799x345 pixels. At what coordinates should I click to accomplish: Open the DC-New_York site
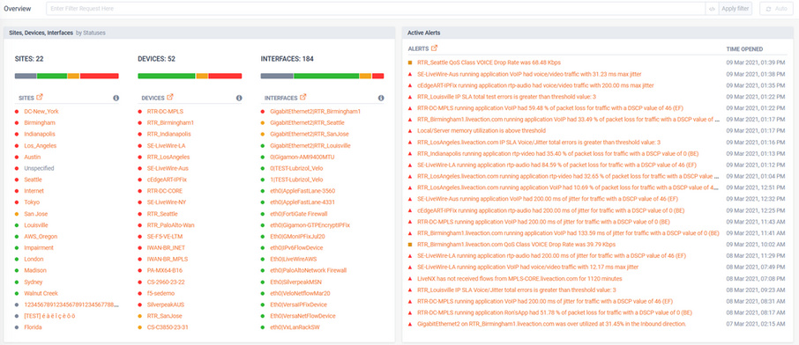pyautogui.click(x=41, y=111)
